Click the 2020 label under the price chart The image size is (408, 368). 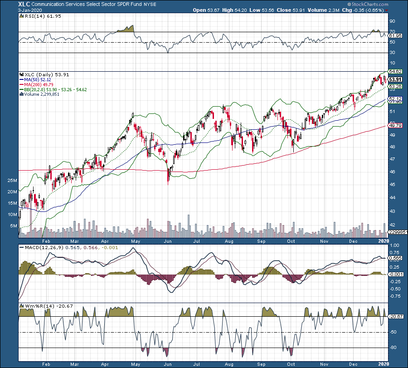pyautogui.click(x=384, y=241)
